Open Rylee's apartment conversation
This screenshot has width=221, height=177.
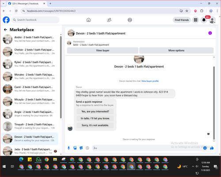(30, 64)
